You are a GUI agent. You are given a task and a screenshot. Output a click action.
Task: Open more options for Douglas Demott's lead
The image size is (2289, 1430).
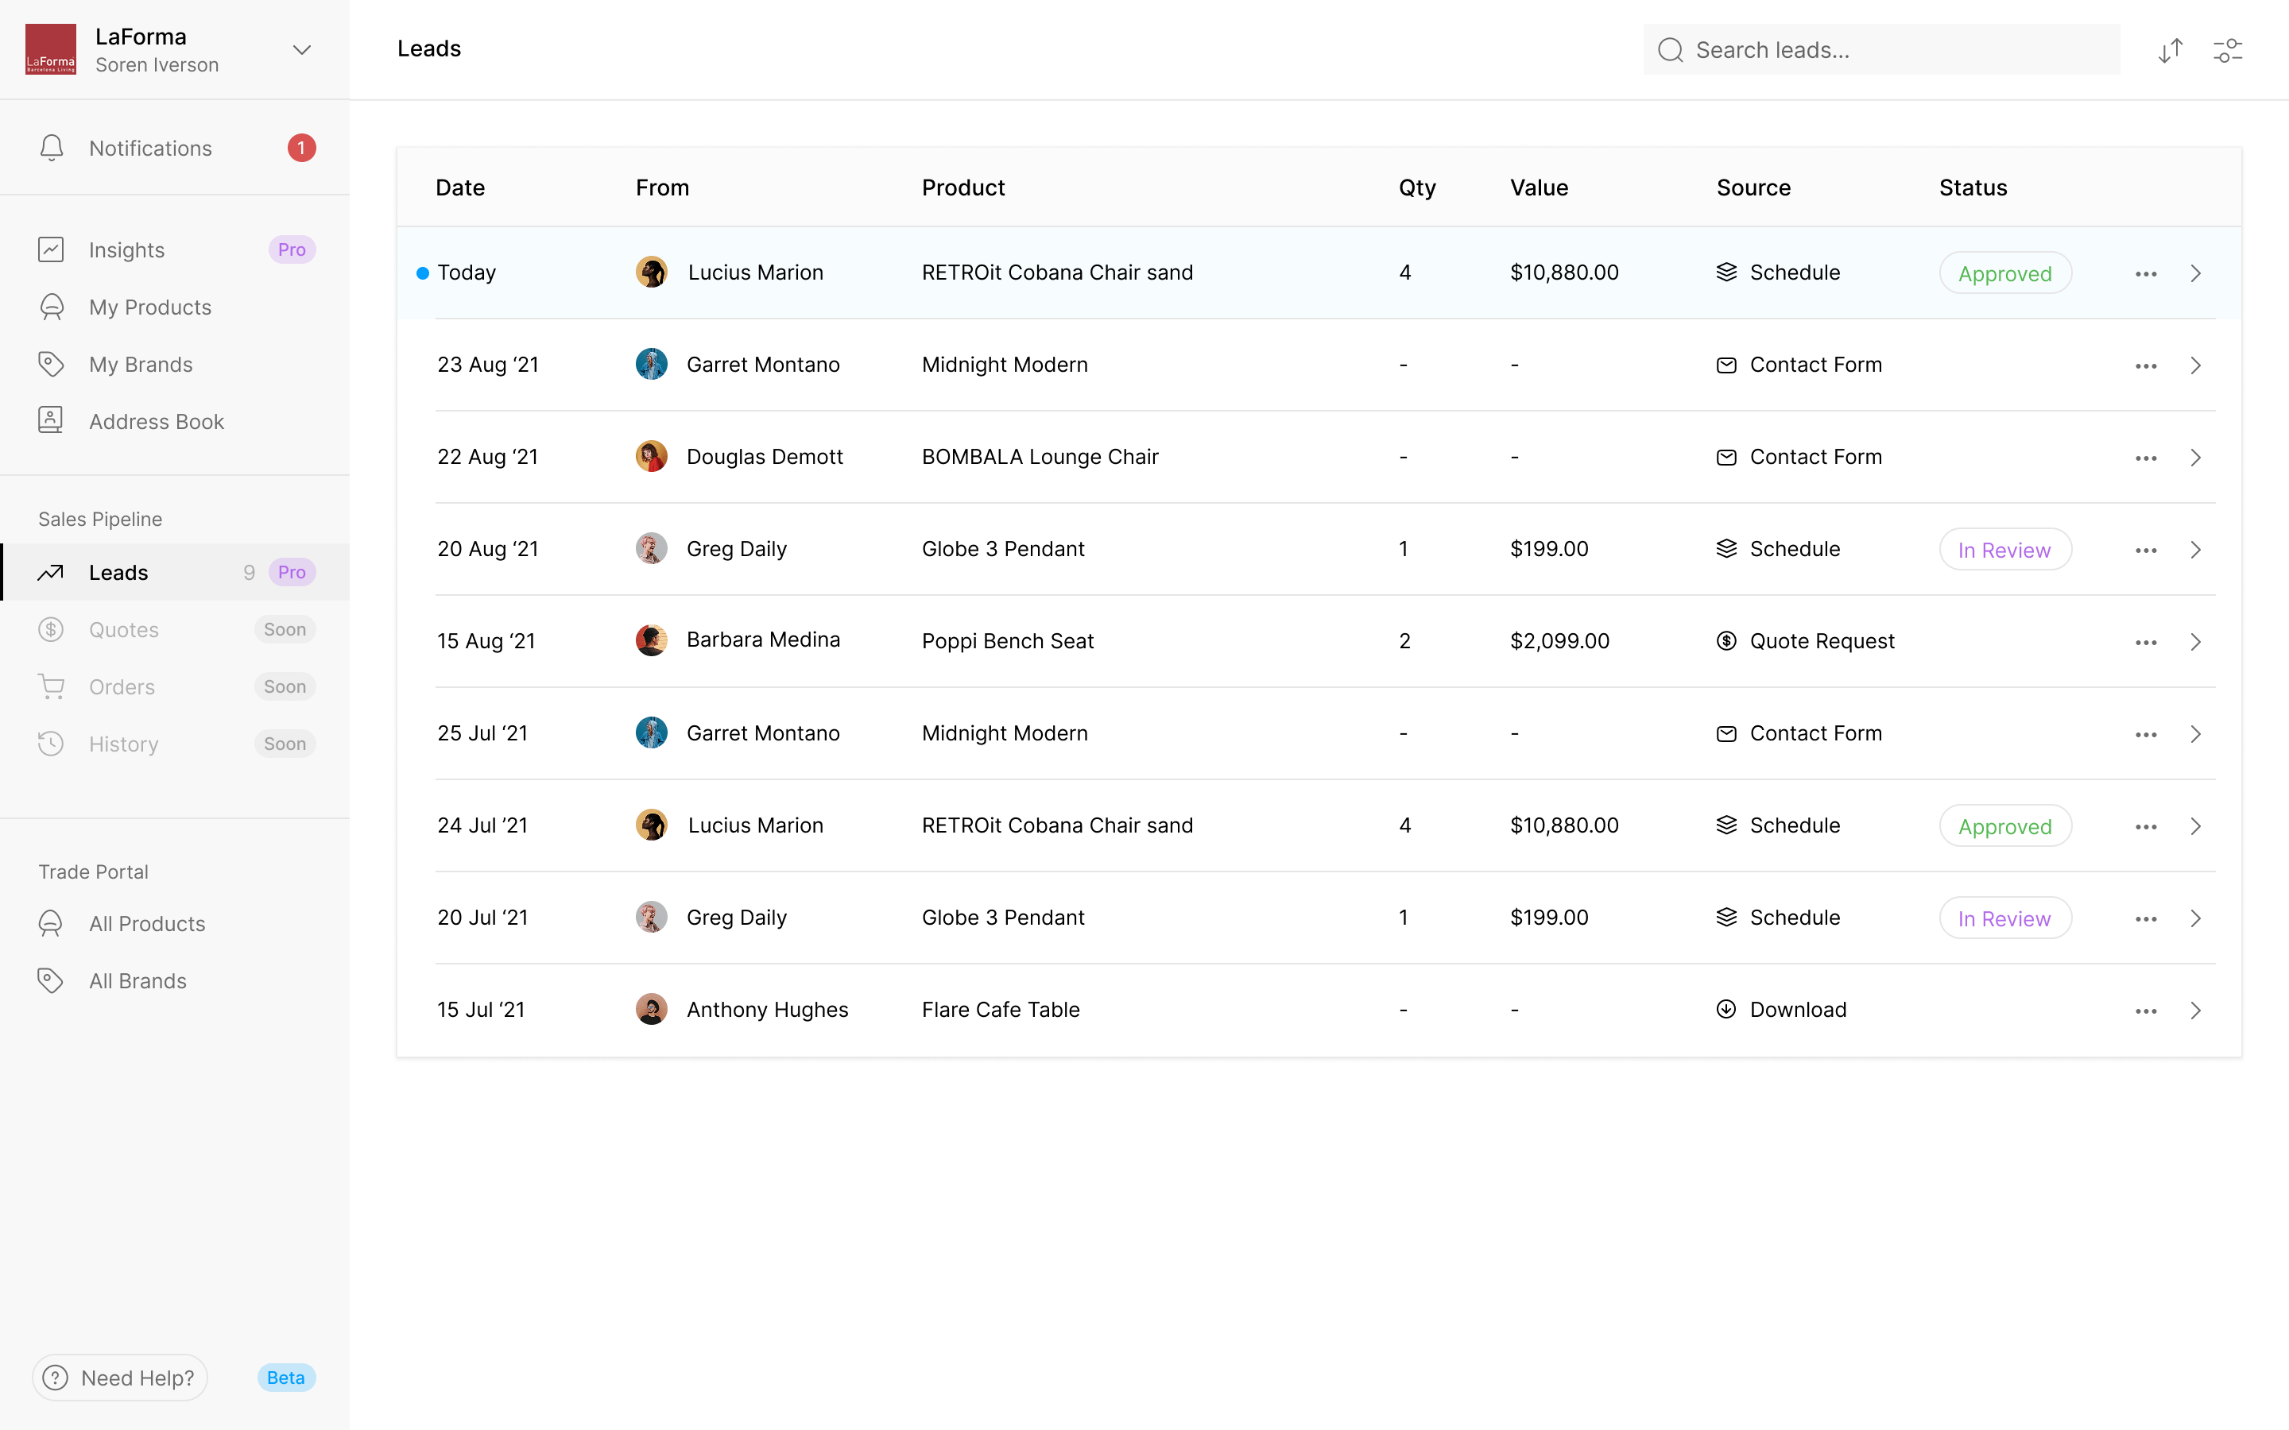coord(2145,458)
